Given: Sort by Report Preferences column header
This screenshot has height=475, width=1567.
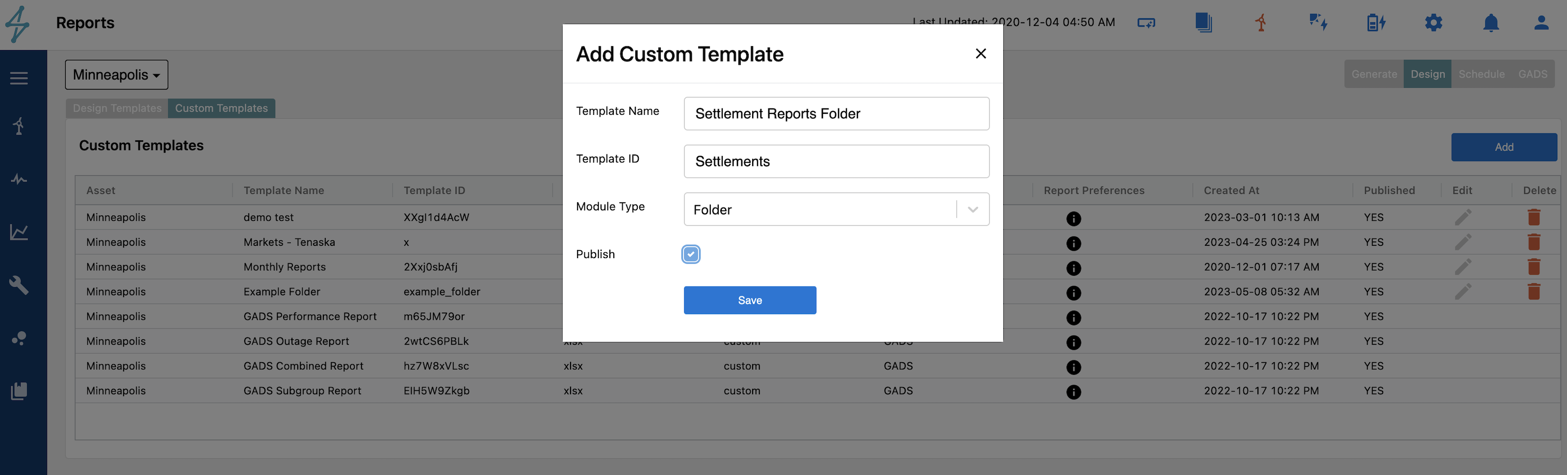Looking at the screenshot, I should 1094,190.
